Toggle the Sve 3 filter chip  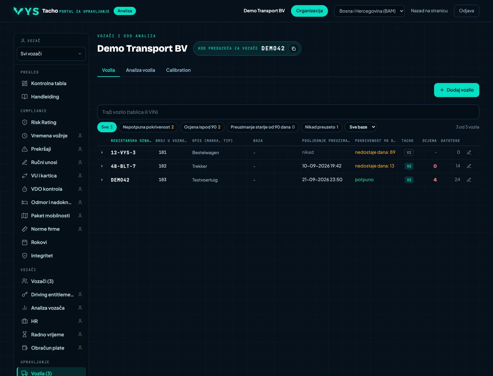(107, 127)
